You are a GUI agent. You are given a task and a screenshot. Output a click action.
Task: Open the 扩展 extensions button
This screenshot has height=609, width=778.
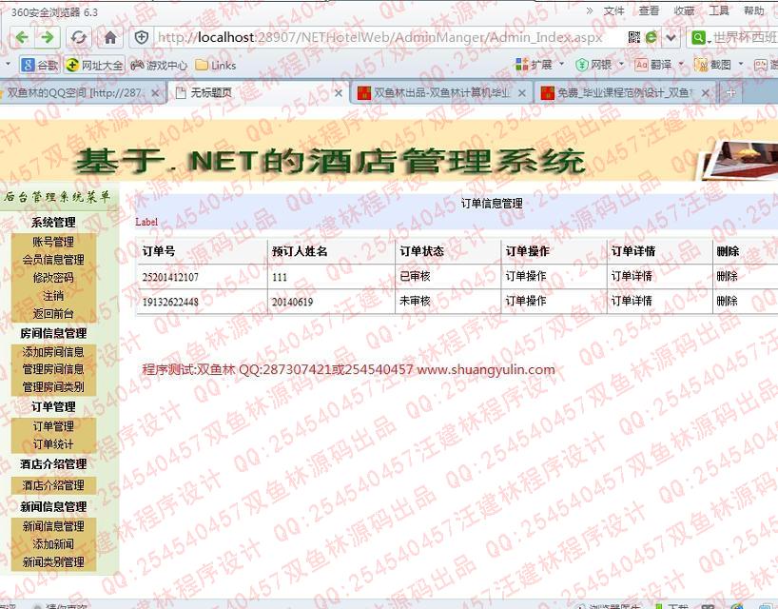(x=534, y=65)
